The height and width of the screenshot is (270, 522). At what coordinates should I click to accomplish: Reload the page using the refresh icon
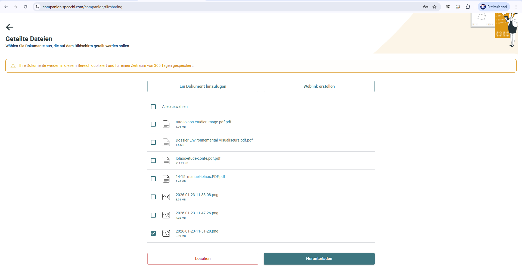pos(26,7)
